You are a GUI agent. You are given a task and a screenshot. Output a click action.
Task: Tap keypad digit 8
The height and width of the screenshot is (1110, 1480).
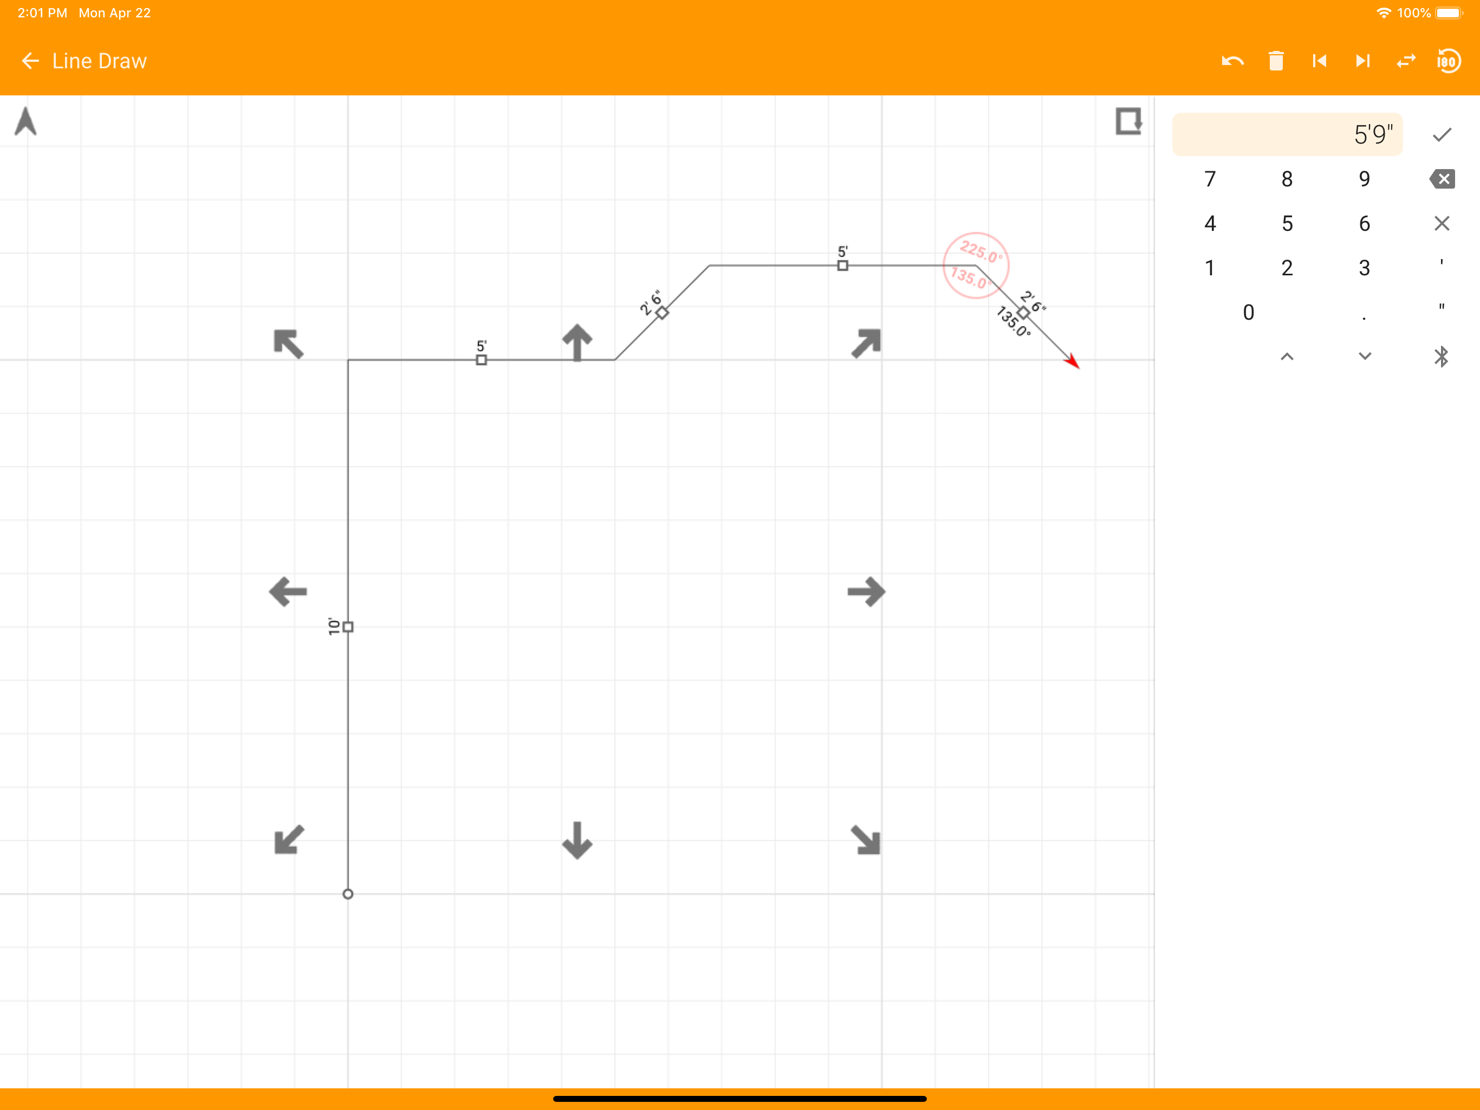(1287, 179)
